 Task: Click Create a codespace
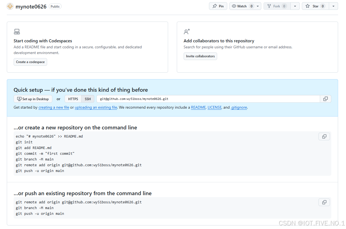(30, 62)
